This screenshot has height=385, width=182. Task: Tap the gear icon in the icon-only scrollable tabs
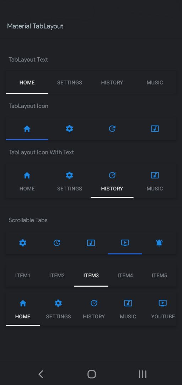pyautogui.click(x=23, y=243)
